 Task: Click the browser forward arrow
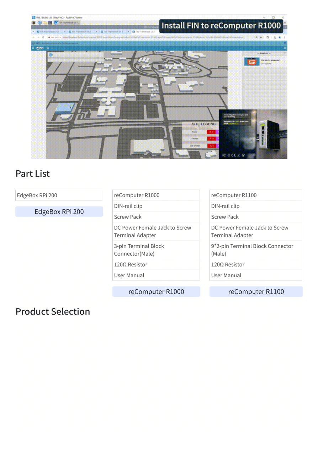tap(38, 37)
